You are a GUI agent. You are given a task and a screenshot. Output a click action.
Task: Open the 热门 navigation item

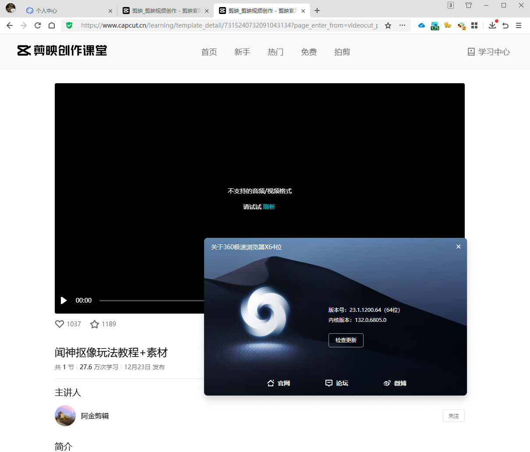pyautogui.click(x=276, y=52)
